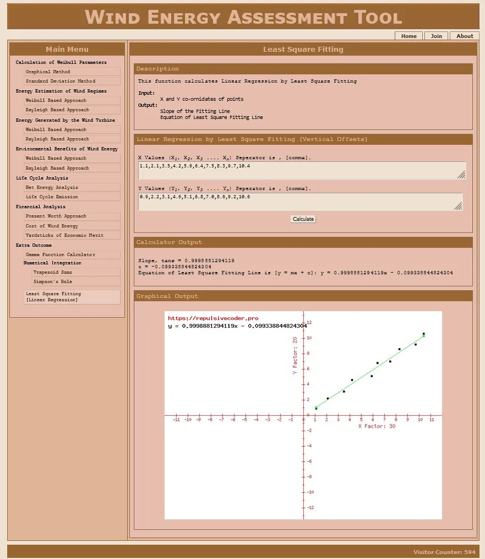The image size is (485, 559).
Task: Open the About tab
Action: coord(465,36)
